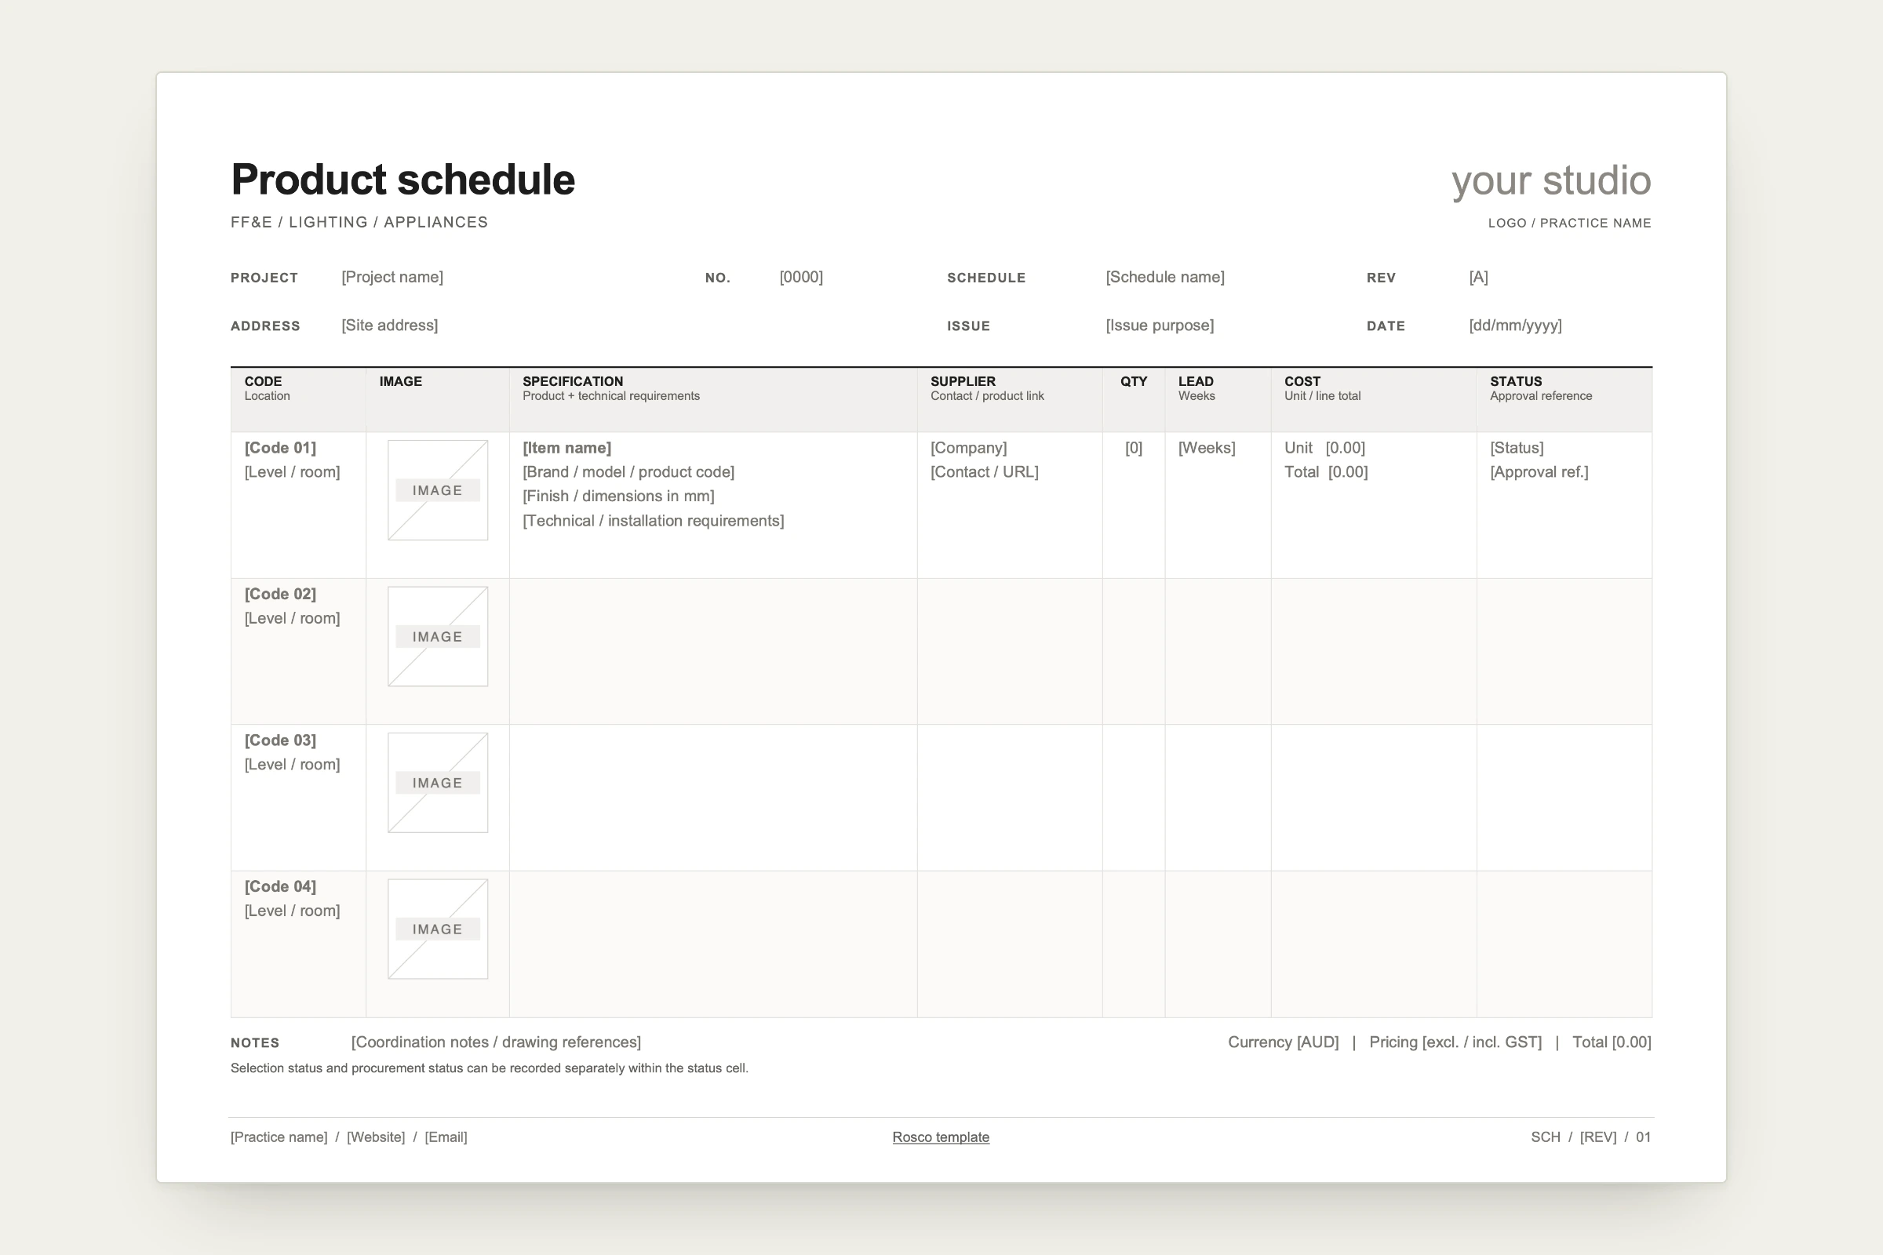The width and height of the screenshot is (1883, 1255).
Task: Click the "Product schedule" title
Action: [402, 180]
